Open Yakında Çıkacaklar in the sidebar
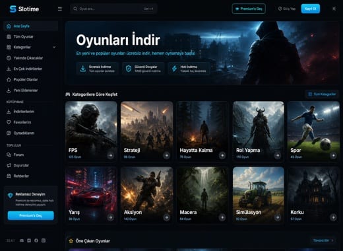 point(31,58)
